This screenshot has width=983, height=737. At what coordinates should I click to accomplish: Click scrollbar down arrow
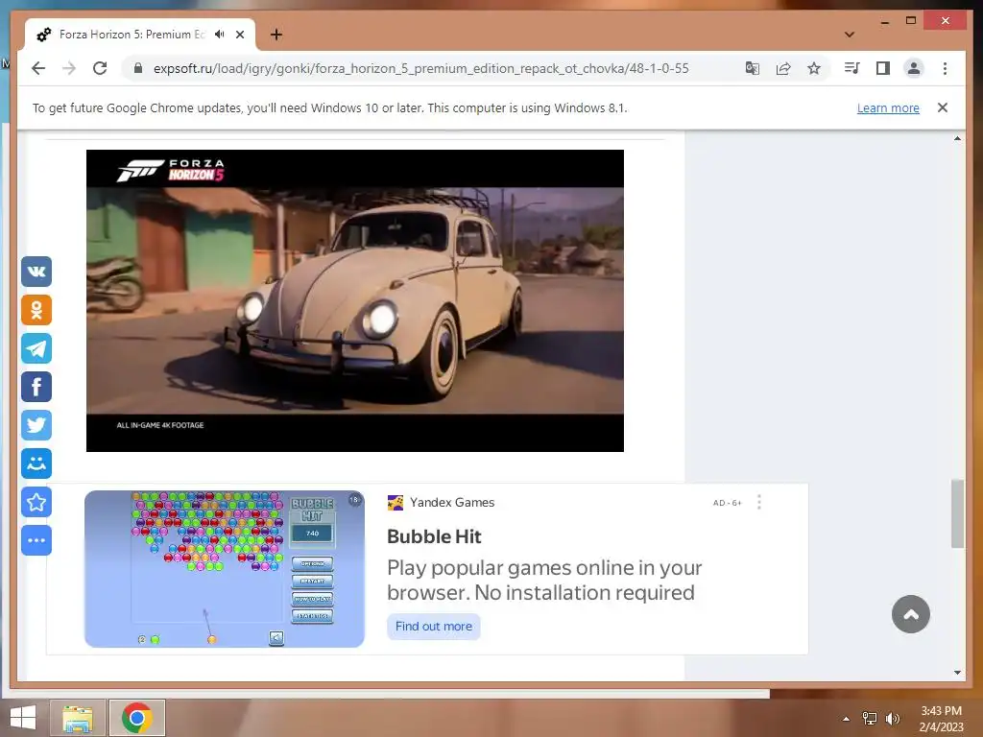click(957, 673)
